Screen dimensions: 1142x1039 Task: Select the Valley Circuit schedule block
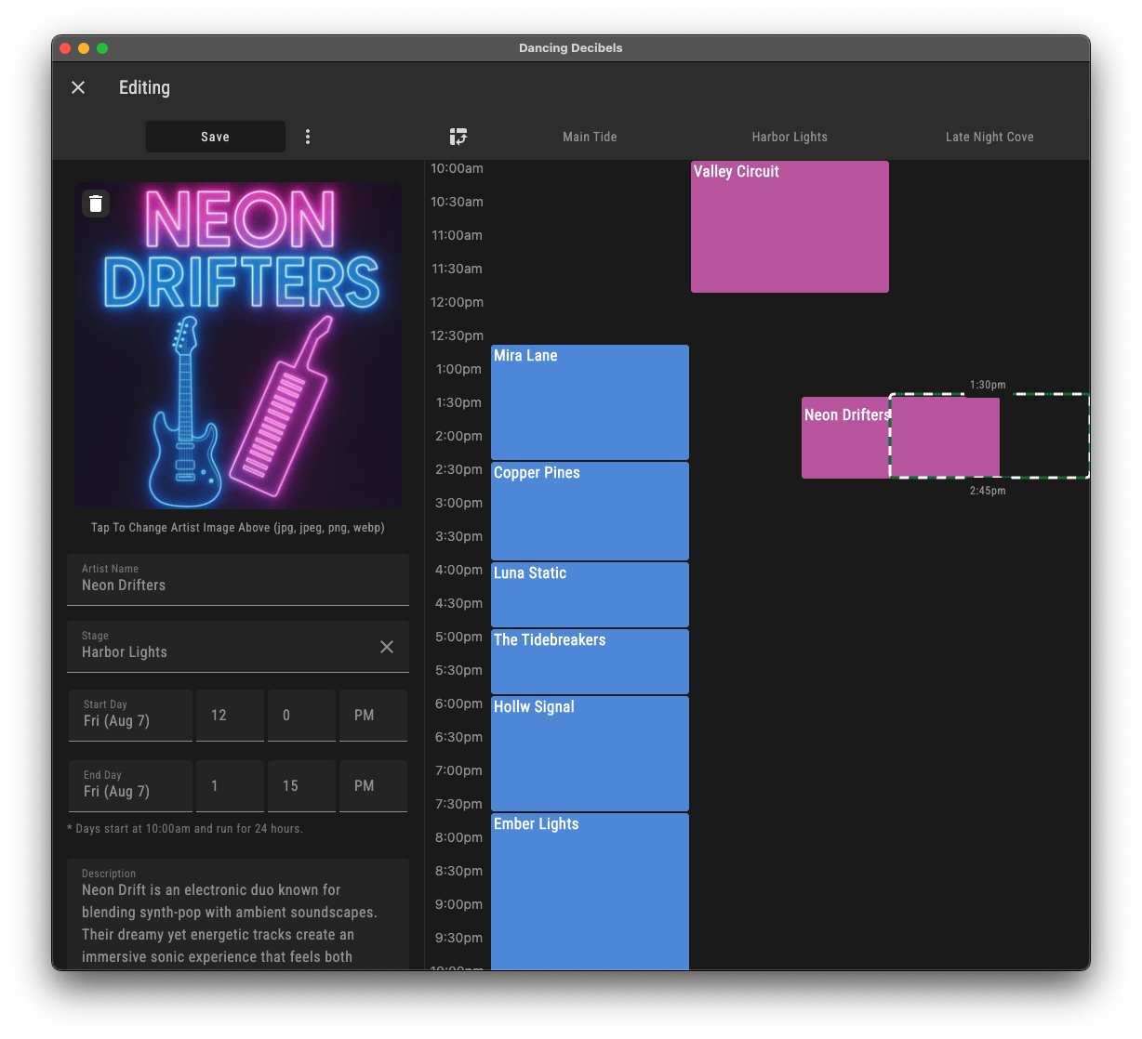click(790, 227)
